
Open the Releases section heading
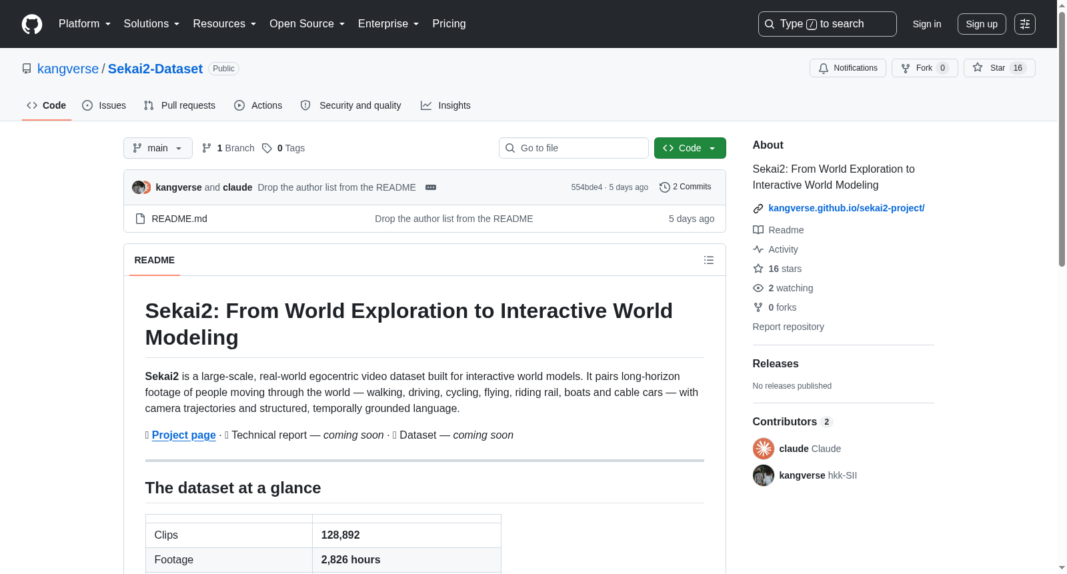[x=776, y=364]
